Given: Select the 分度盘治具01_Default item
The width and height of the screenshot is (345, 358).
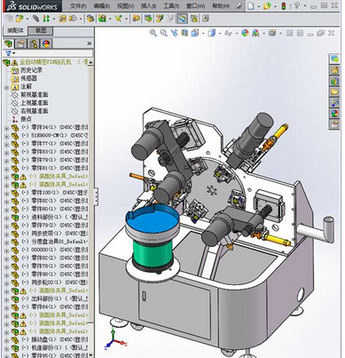Looking at the screenshot, I should click(59, 242).
